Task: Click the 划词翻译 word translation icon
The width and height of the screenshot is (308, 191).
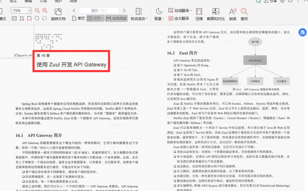Action: [x=171, y=10]
